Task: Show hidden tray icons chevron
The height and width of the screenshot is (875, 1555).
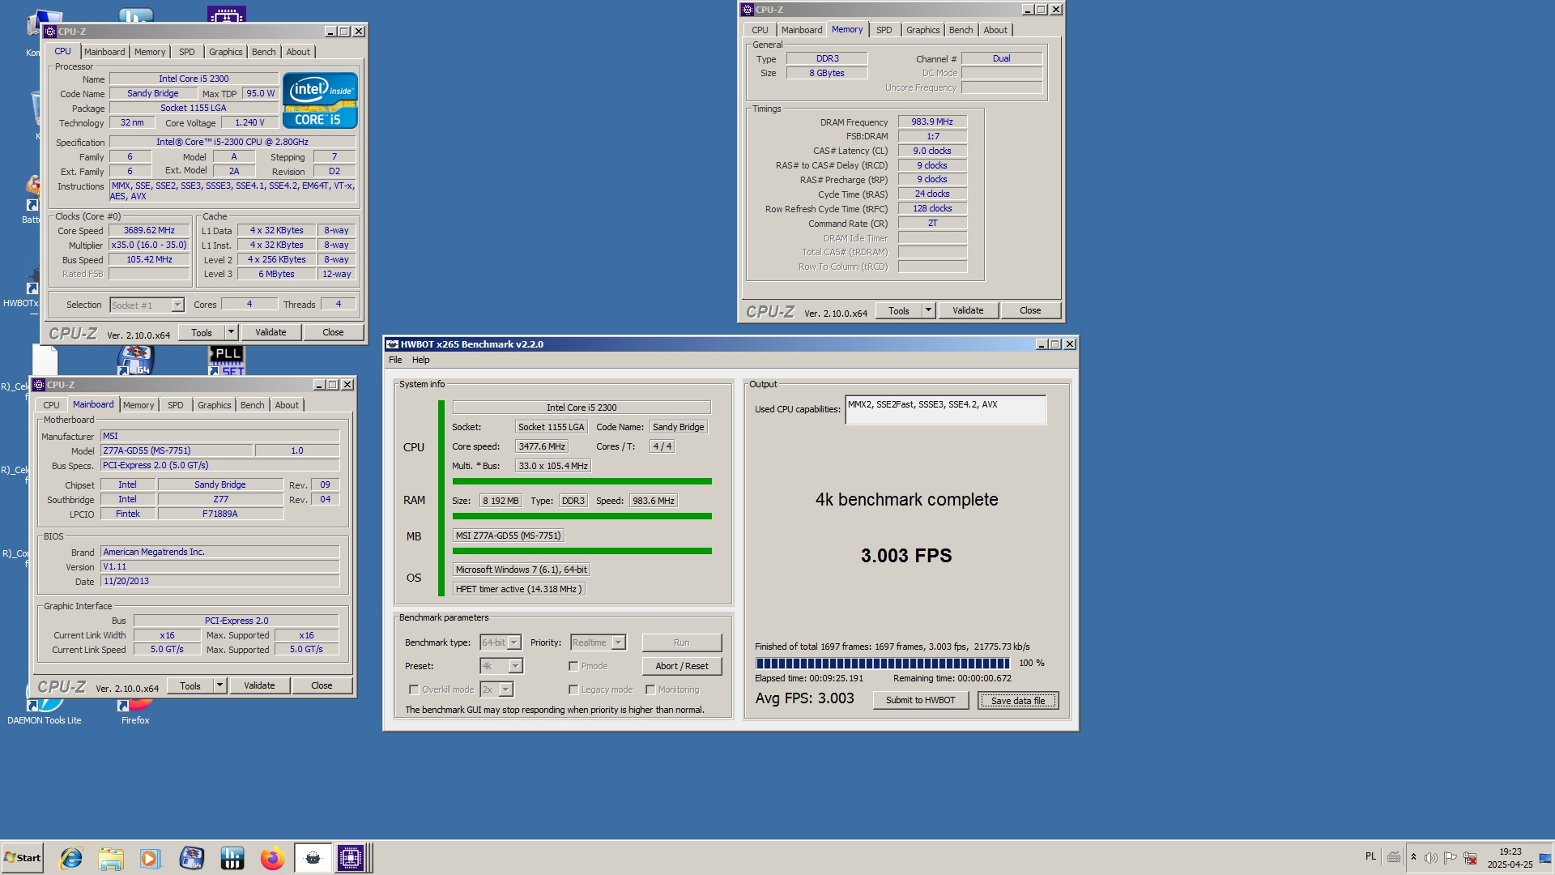Action: [x=1413, y=857]
